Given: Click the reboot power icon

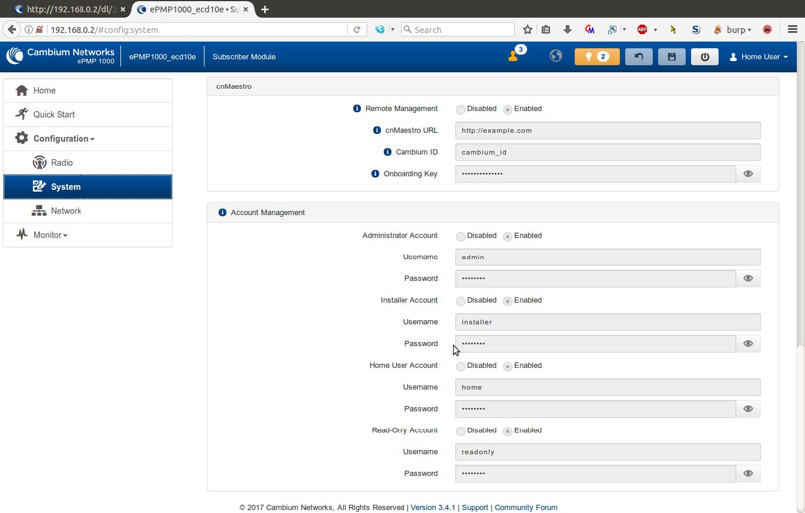Looking at the screenshot, I should [x=705, y=57].
